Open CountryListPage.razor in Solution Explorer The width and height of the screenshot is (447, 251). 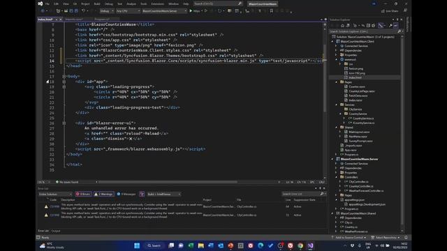[362, 91]
